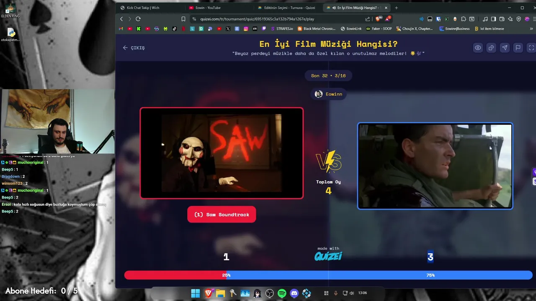The width and height of the screenshot is (536, 301).
Task: Click the Son 32 • 3/16 round indicator
Action: (x=328, y=76)
